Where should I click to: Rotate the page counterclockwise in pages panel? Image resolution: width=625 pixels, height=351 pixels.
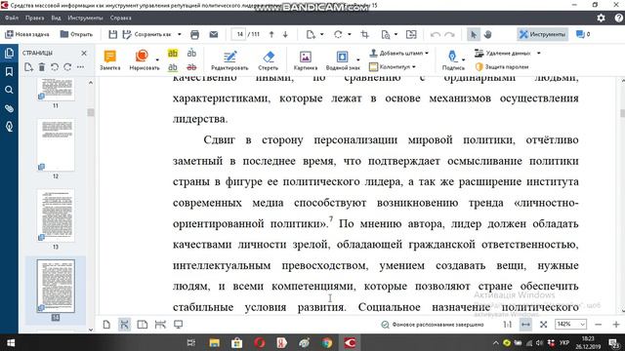[x=55, y=67]
